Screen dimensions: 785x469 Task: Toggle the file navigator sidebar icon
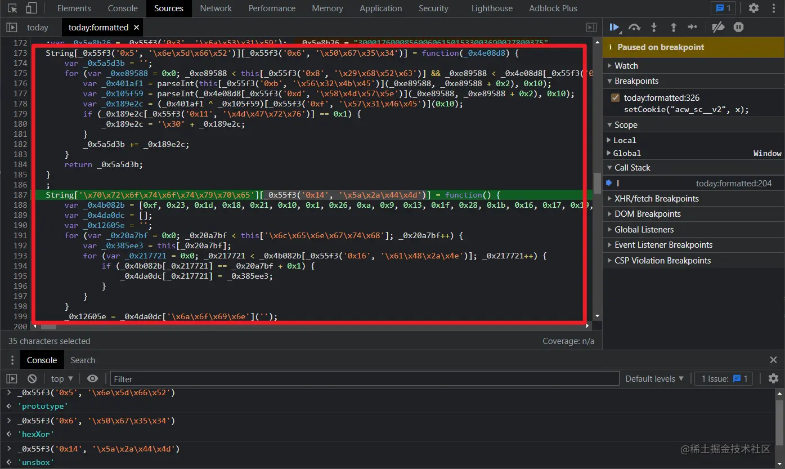click(x=12, y=28)
